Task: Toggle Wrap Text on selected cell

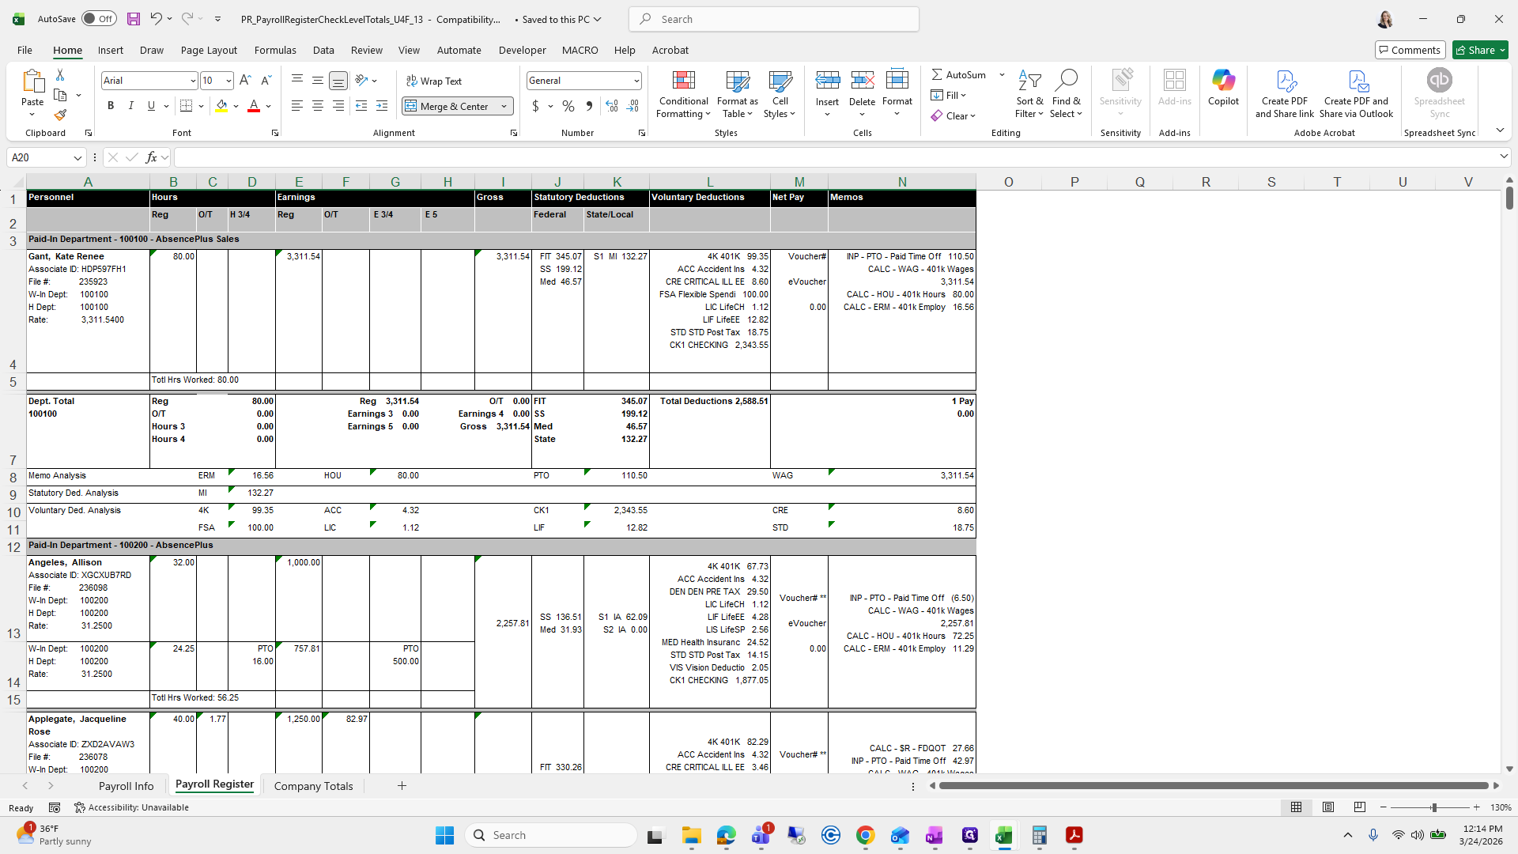Action: [434, 81]
